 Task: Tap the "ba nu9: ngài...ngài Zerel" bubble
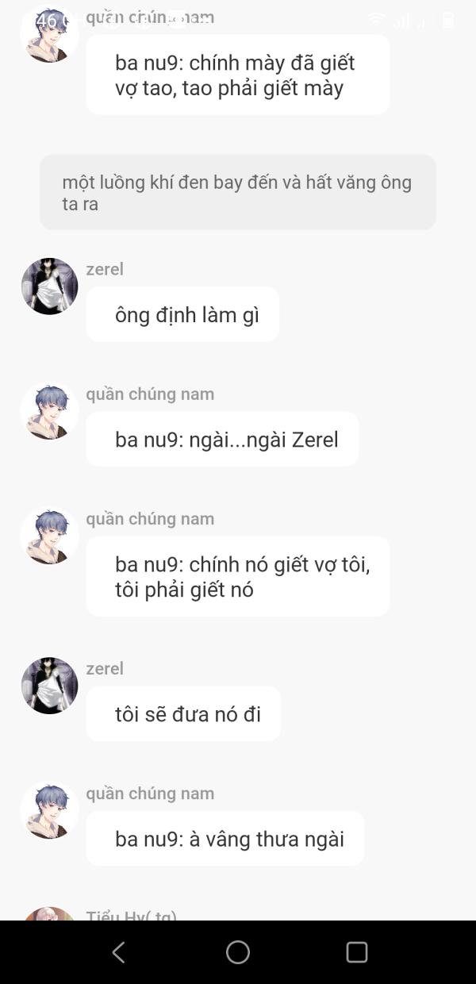click(222, 439)
